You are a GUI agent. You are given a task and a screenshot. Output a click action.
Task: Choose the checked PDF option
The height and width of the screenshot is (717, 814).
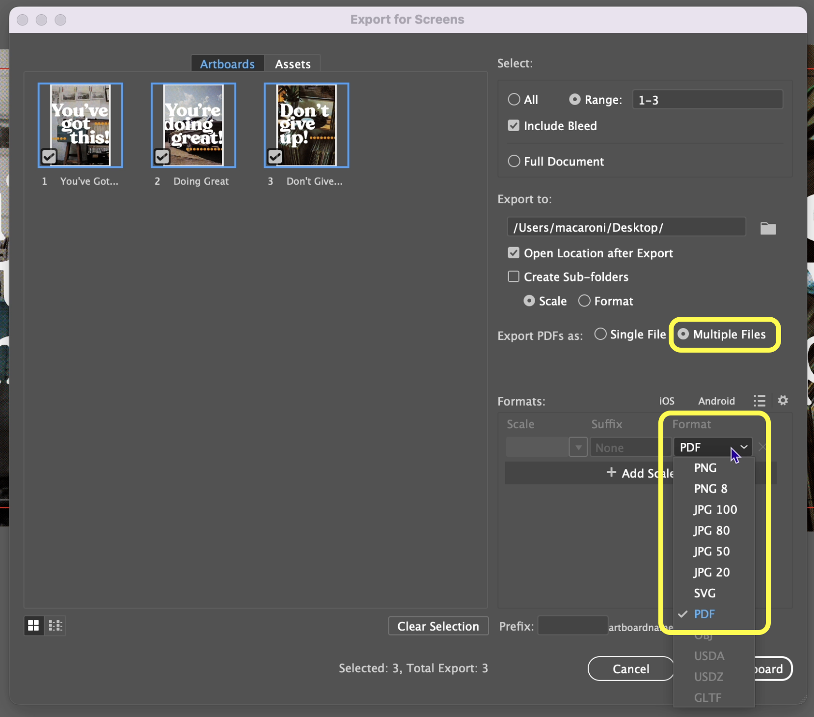pos(704,614)
